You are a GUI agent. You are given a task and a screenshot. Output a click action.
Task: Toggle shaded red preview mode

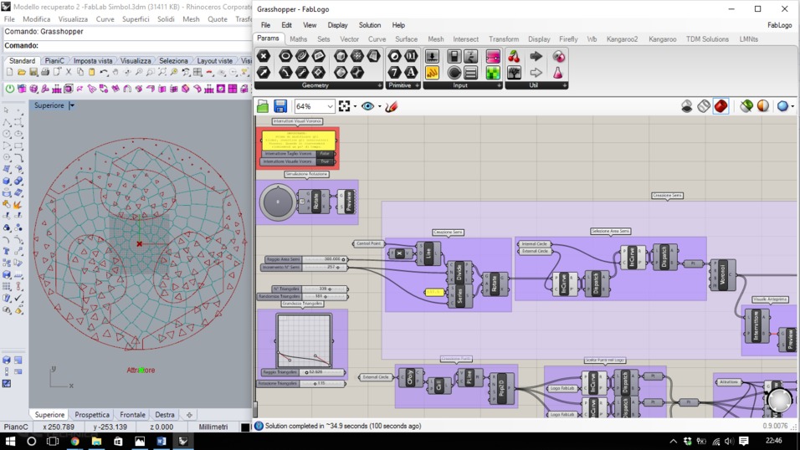721,106
